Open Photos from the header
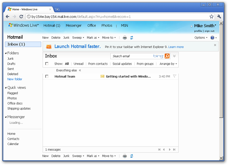Image resolution: width=228 pixels, height=165 pixels. 107,26
